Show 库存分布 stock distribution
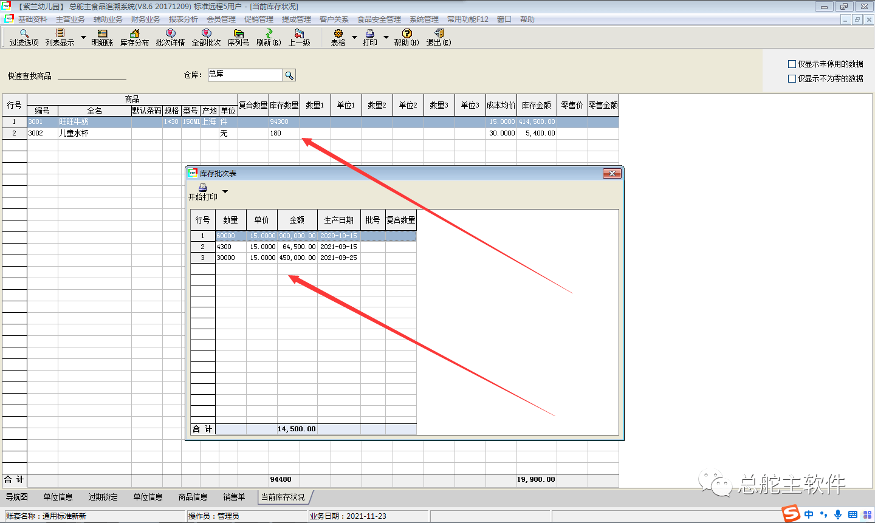The height and width of the screenshot is (523, 875). (x=134, y=38)
